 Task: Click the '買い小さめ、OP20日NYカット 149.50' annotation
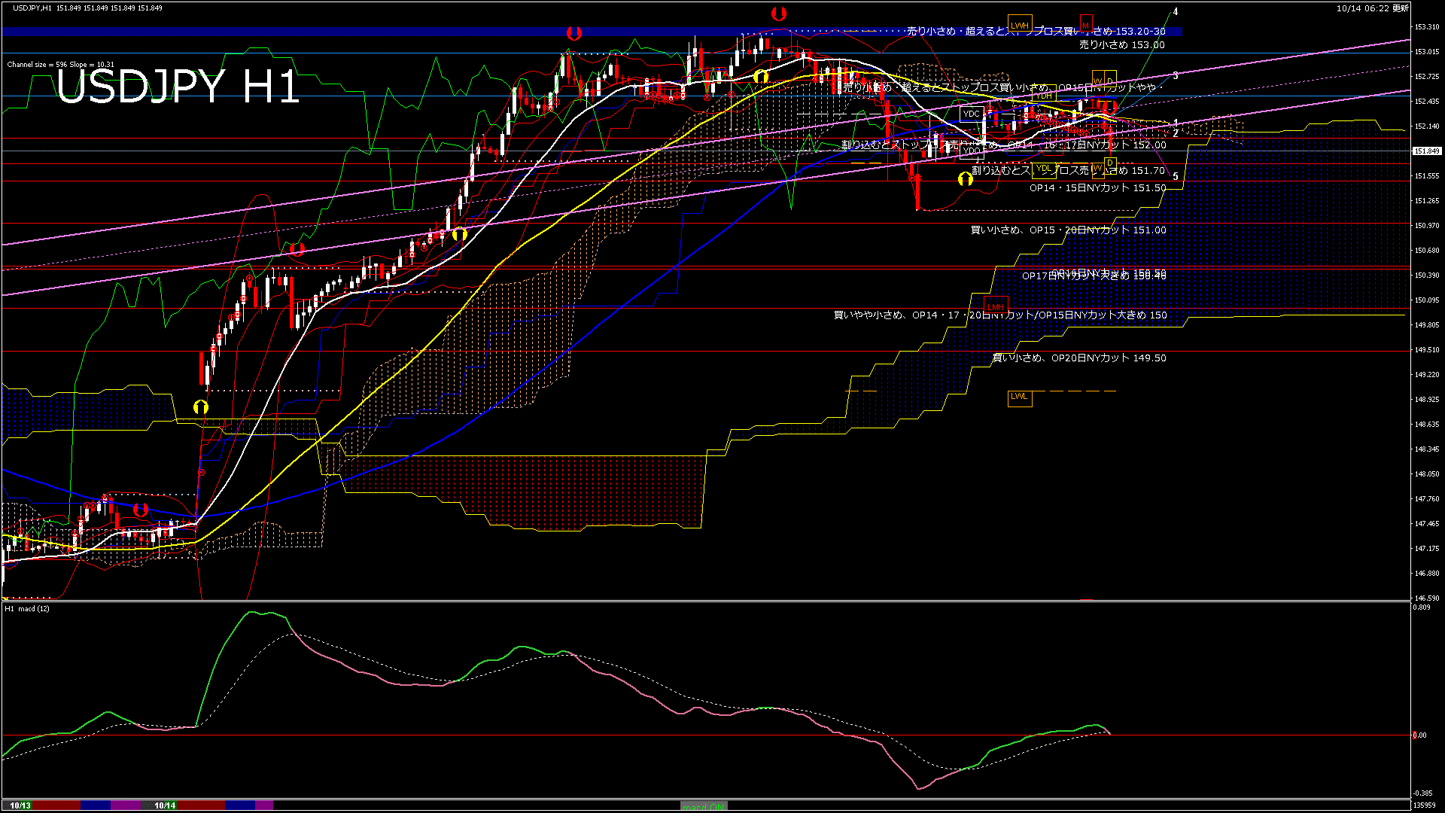pos(1079,358)
